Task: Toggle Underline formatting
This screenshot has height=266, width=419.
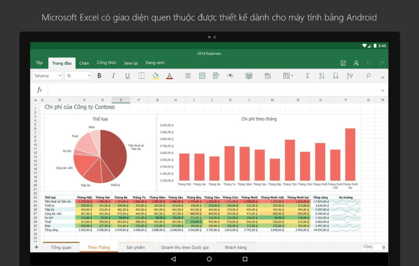Action: pos(127,76)
